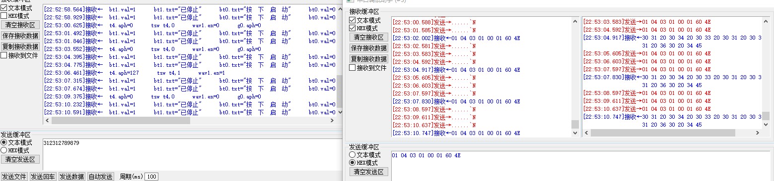Copy data via 复制接收数据 in right window

(369, 59)
